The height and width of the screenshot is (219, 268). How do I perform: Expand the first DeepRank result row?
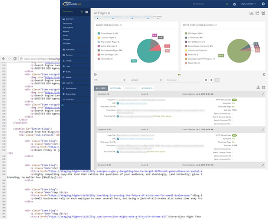(x=263, y=94)
